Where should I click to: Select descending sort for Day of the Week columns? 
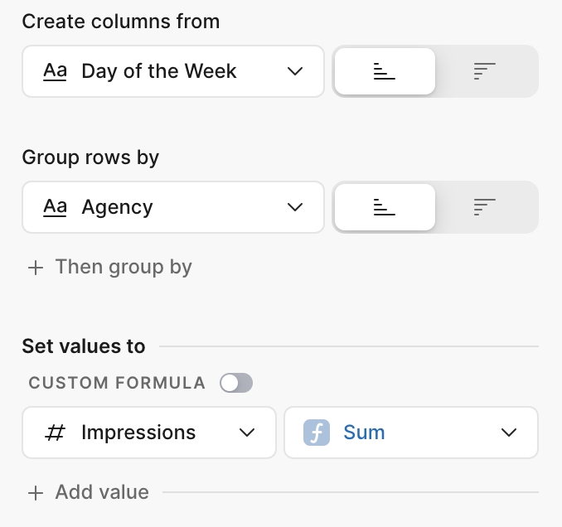(x=485, y=72)
